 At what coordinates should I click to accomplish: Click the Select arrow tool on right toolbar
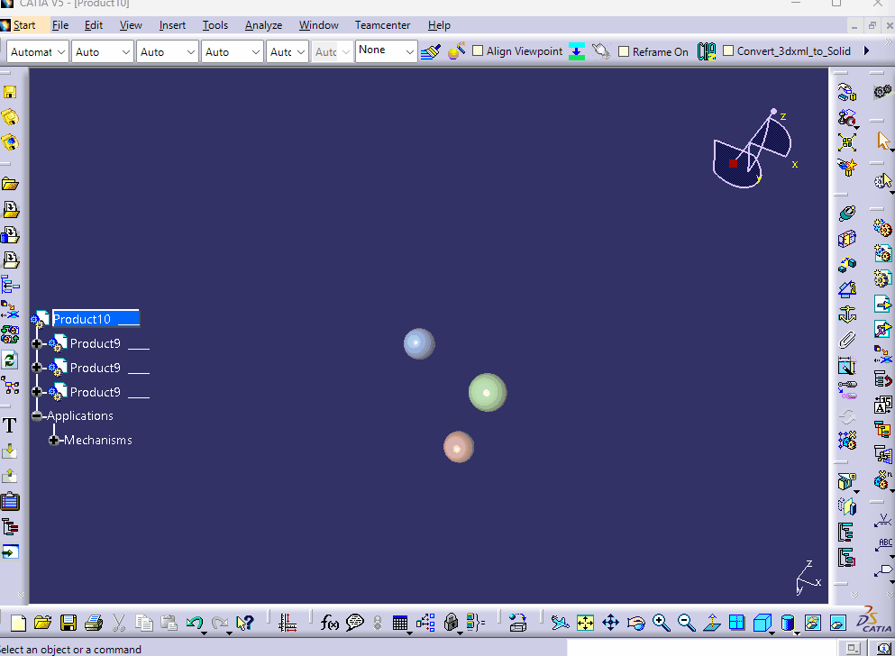coord(883,140)
